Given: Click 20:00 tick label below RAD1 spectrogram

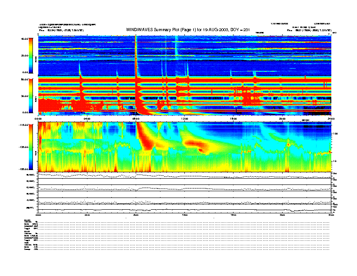Looking at the screenshot, I should click(x=282, y=119).
